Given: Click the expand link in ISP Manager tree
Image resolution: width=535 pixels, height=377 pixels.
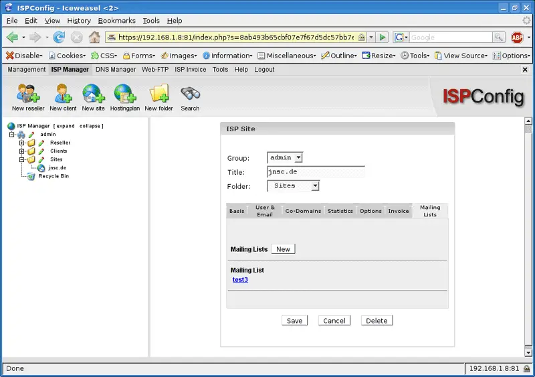Looking at the screenshot, I should (x=66, y=126).
